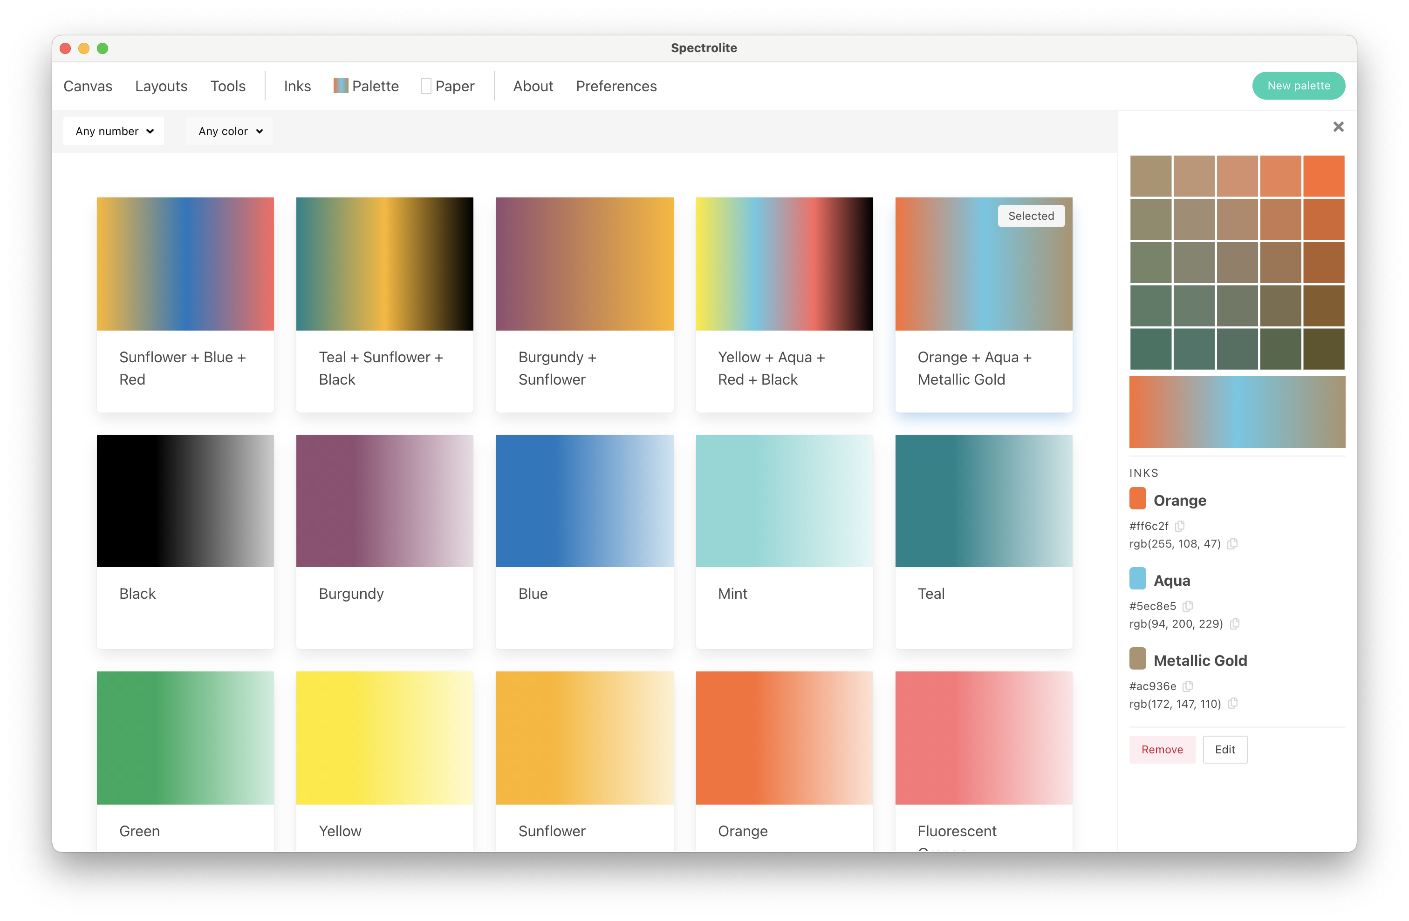Click the New palette button

1298,86
